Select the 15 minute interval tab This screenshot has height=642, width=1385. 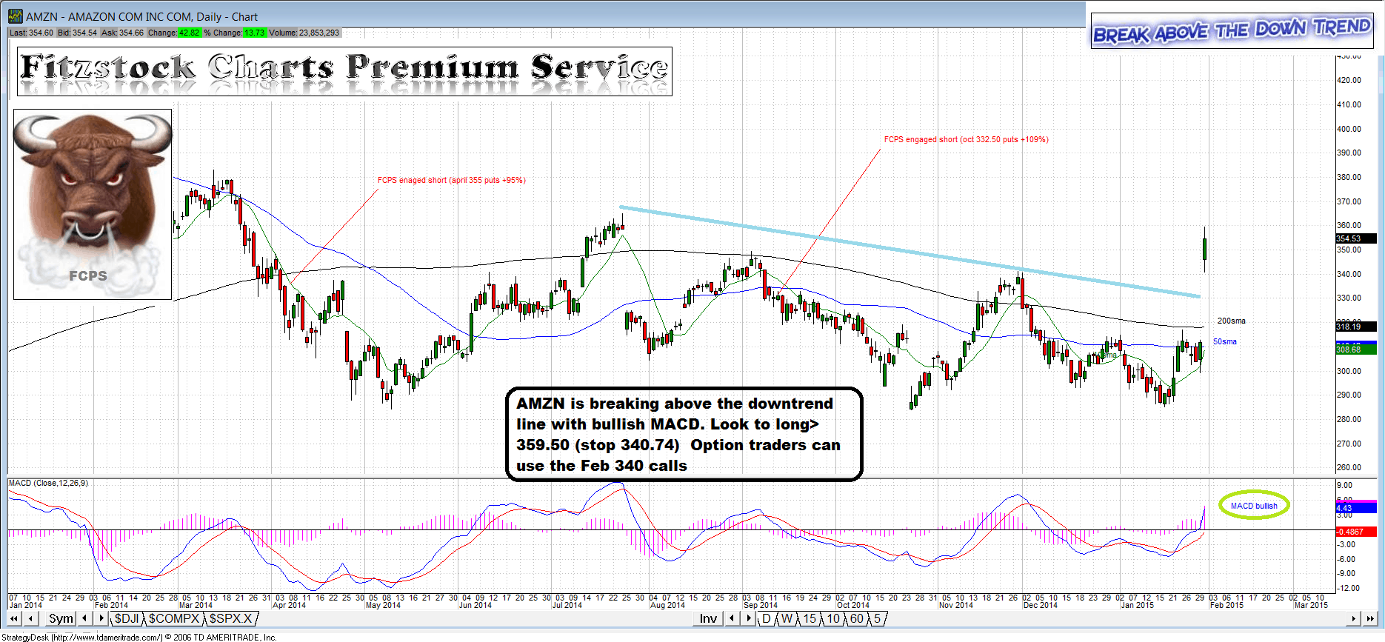click(810, 618)
